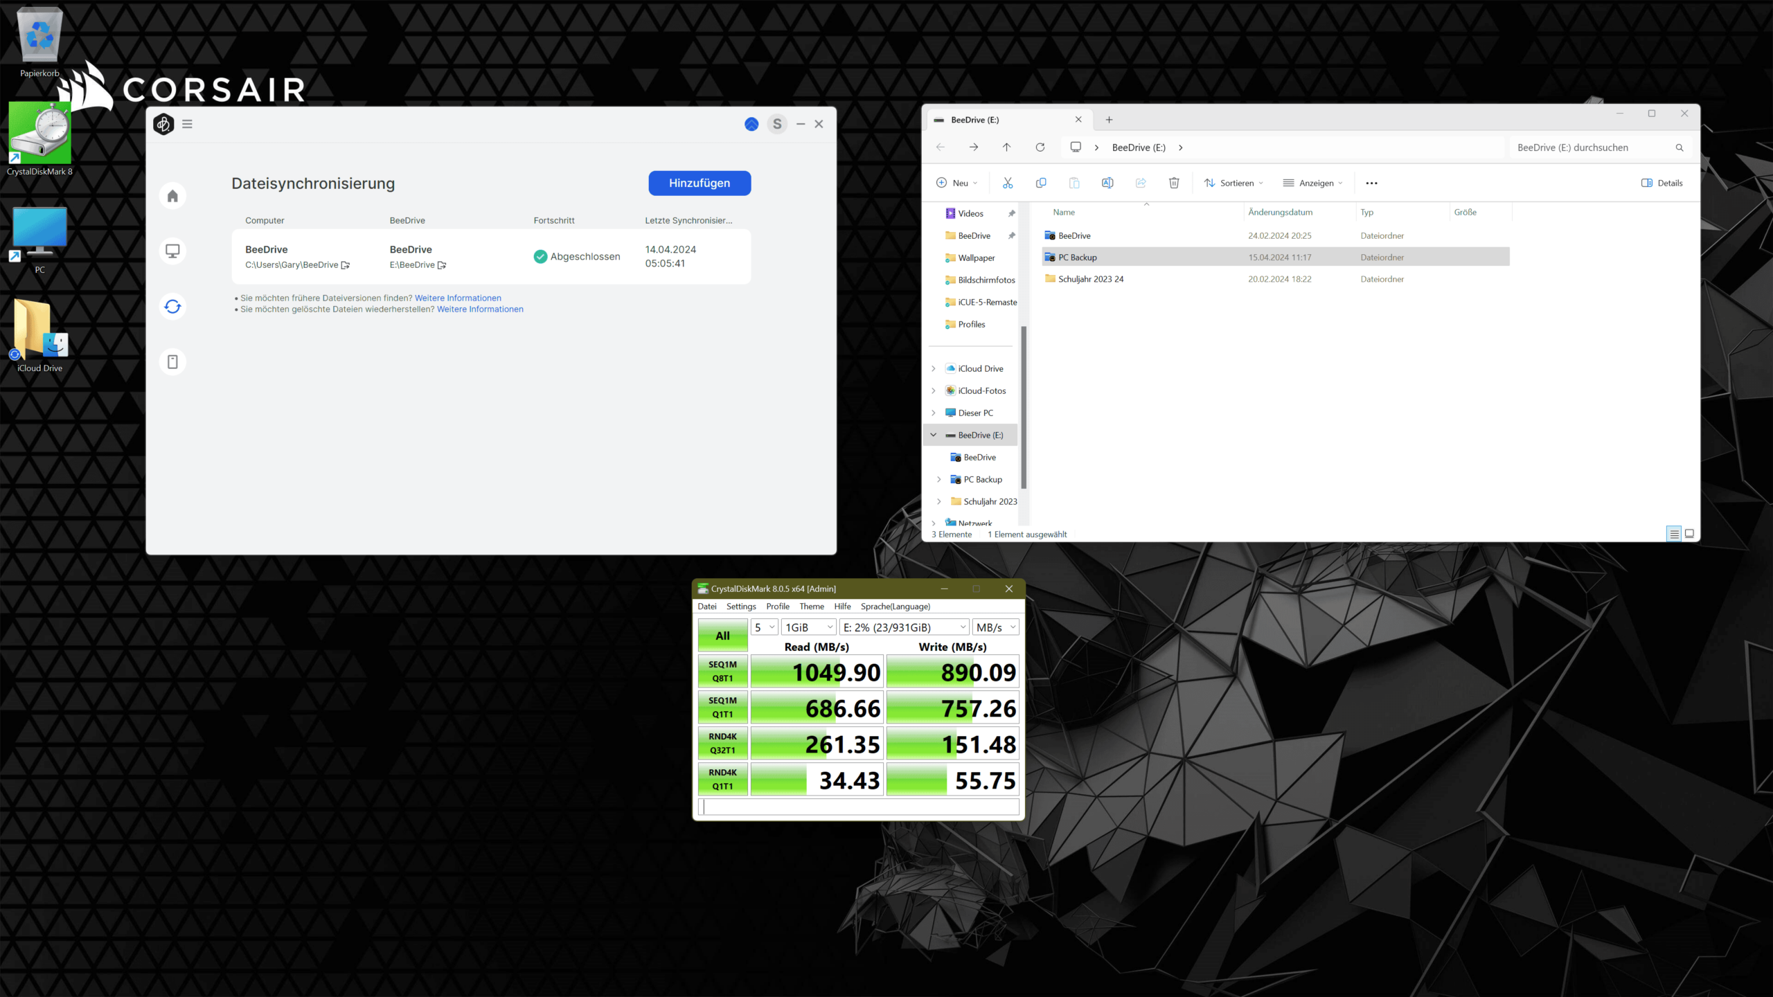Open Profile menu in CrystalDiskMark
This screenshot has height=997, width=1773.
pos(778,607)
